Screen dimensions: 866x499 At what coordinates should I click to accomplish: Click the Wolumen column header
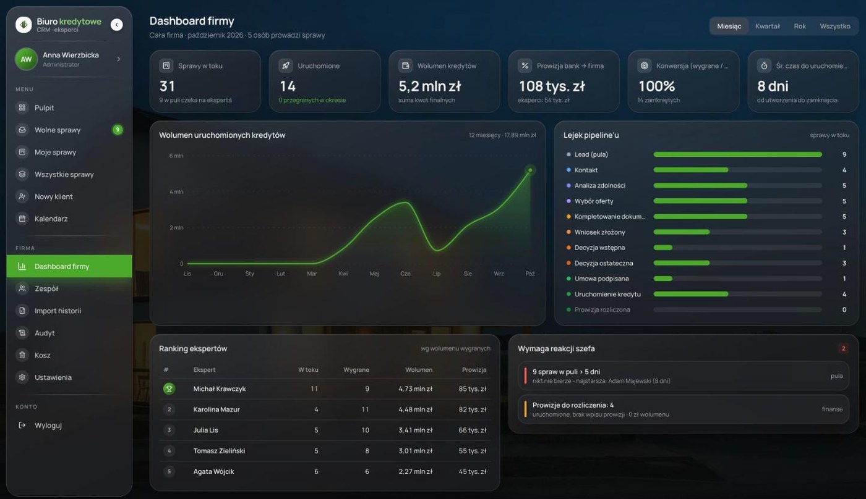tap(419, 370)
